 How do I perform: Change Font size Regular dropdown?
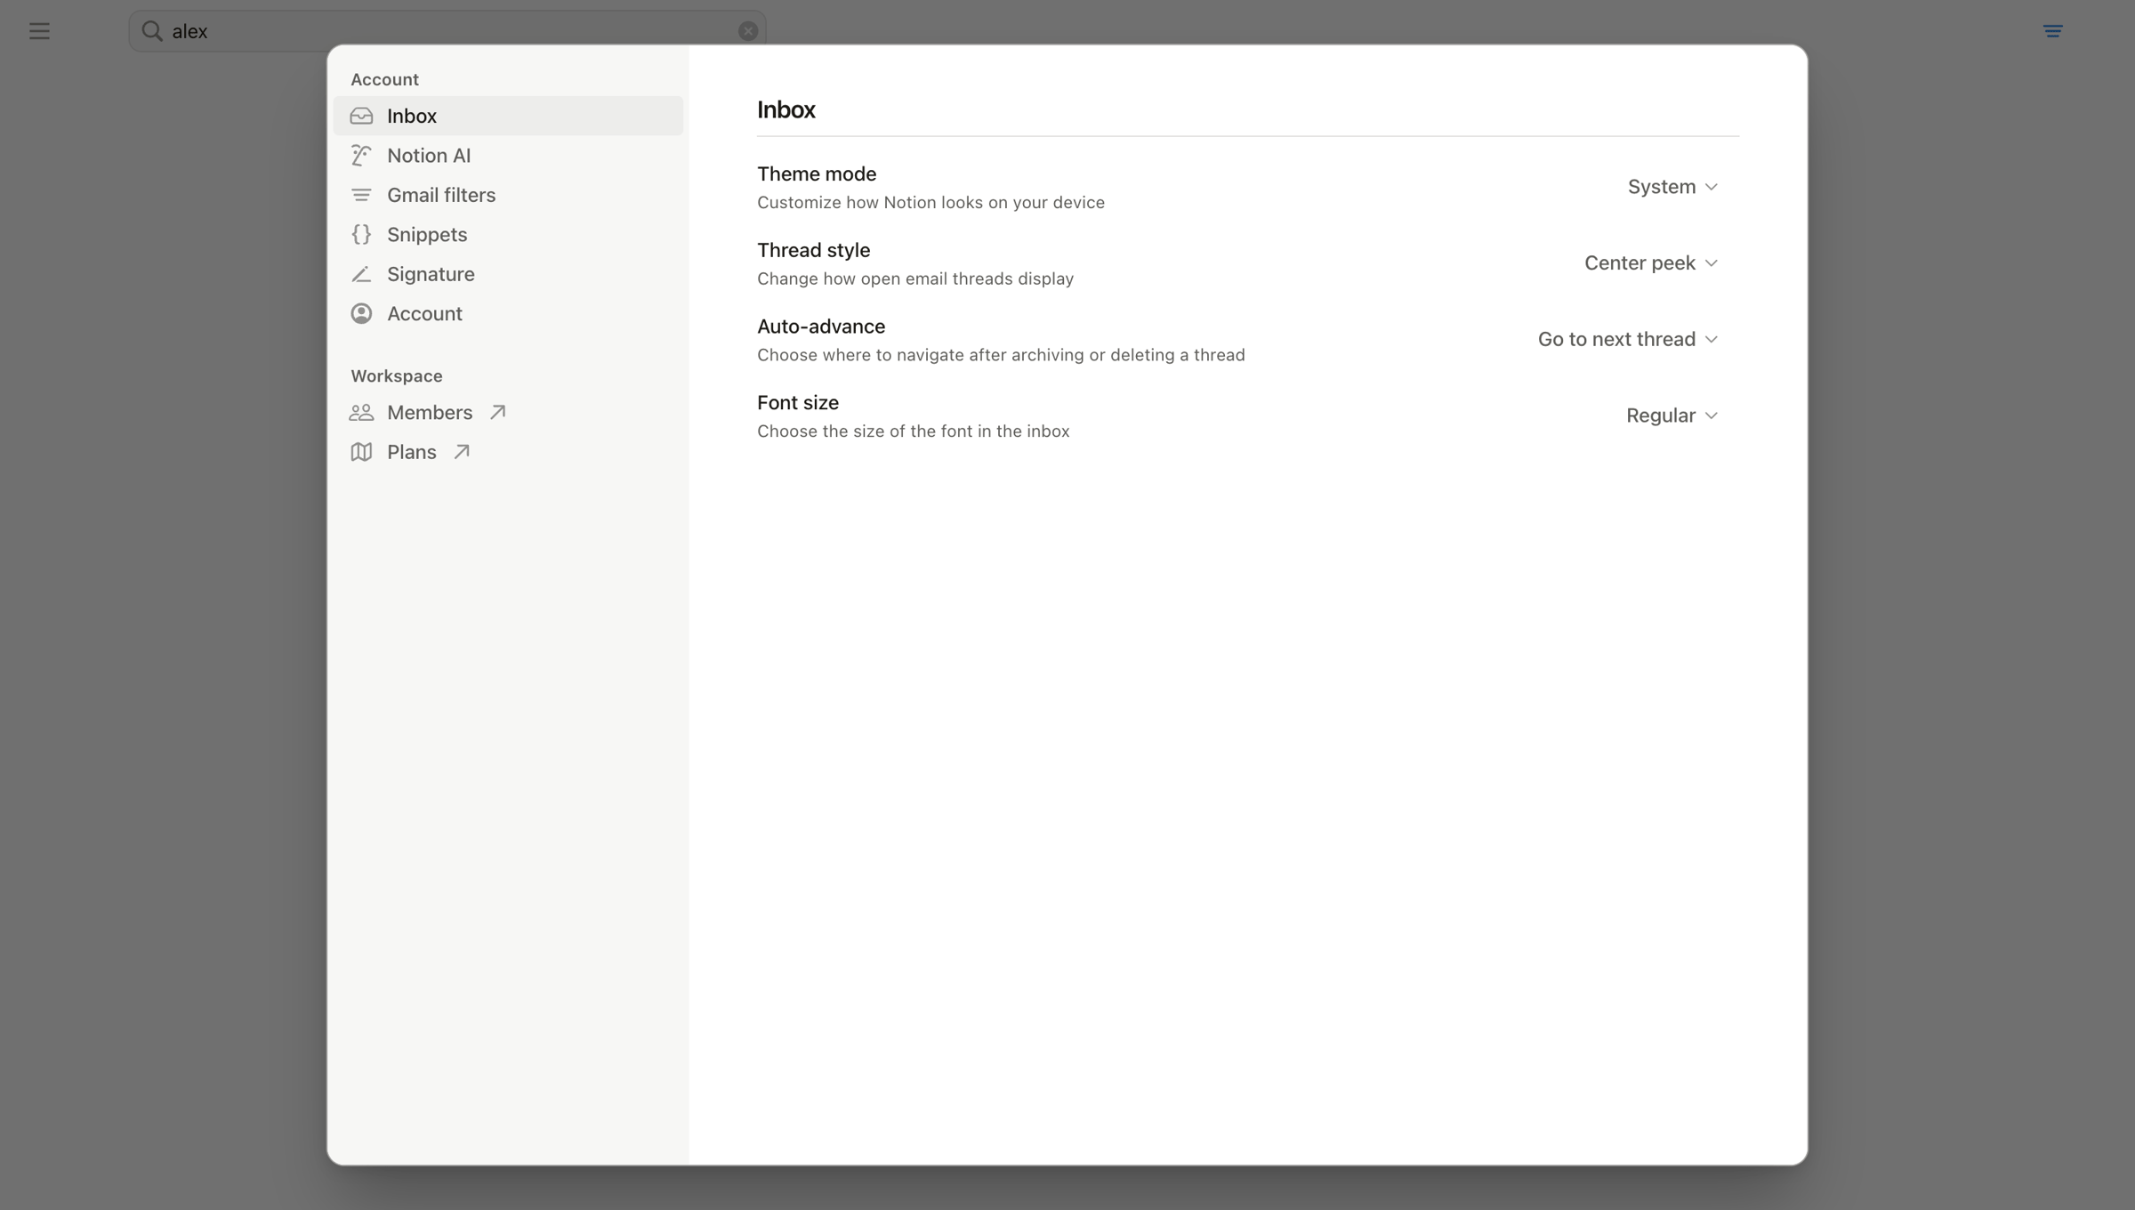click(x=1672, y=415)
